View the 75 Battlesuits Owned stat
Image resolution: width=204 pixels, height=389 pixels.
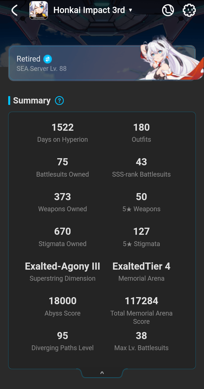coord(63,167)
